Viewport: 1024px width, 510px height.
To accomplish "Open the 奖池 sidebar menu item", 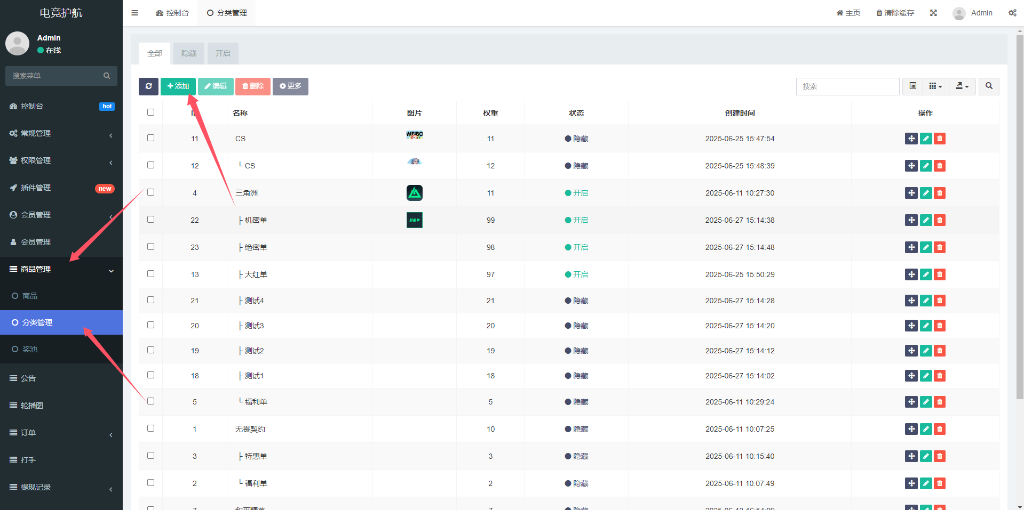I will click(x=30, y=350).
